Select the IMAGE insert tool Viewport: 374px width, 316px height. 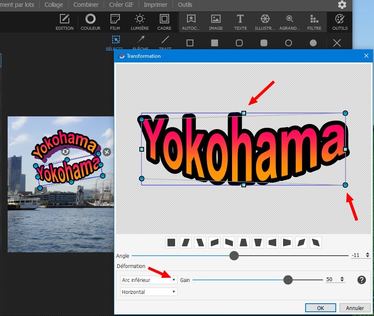[216, 22]
